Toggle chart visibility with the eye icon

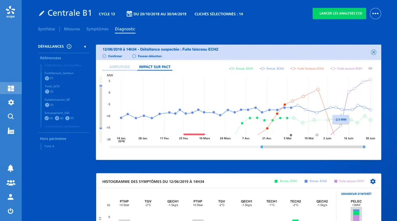(370, 69)
